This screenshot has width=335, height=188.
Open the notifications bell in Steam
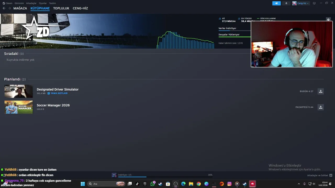pos(286,3)
